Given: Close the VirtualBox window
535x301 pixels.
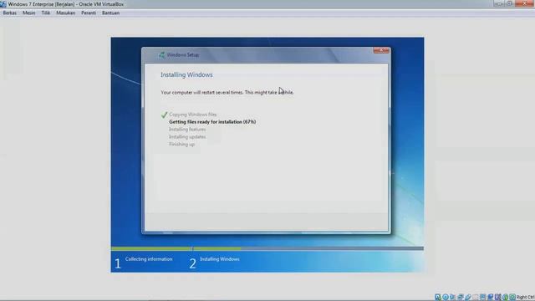Looking at the screenshot, I should tap(524, 3).
